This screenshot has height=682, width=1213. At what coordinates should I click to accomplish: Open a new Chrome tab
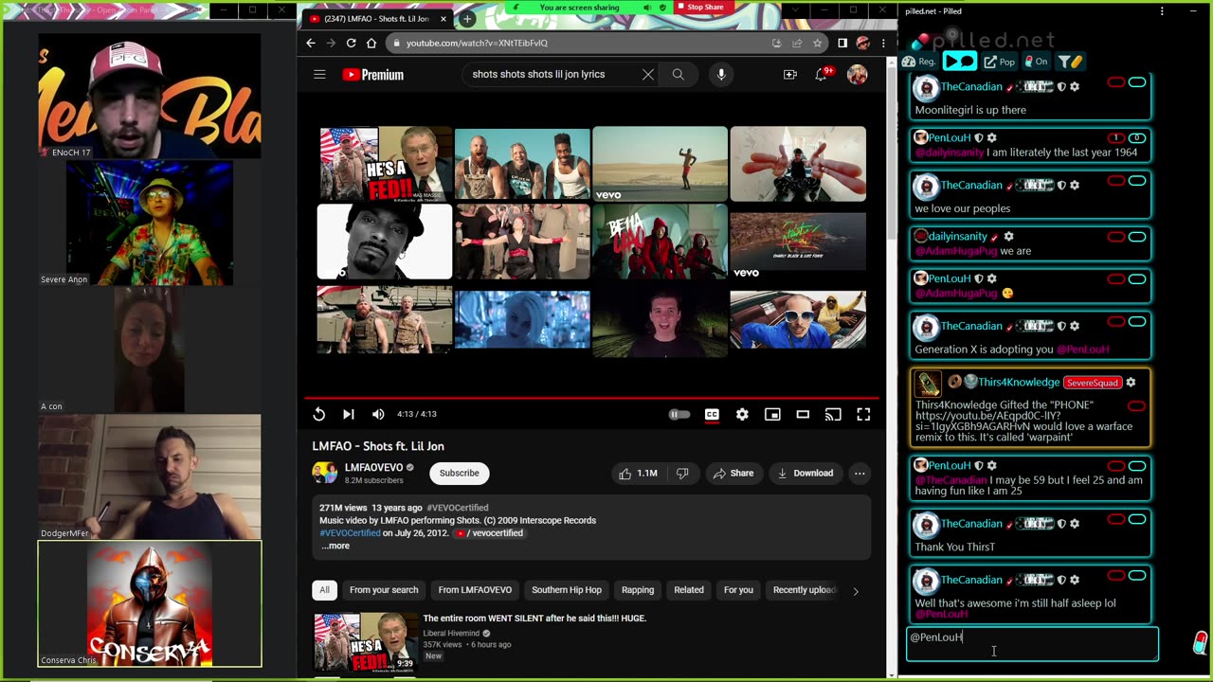[467, 19]
